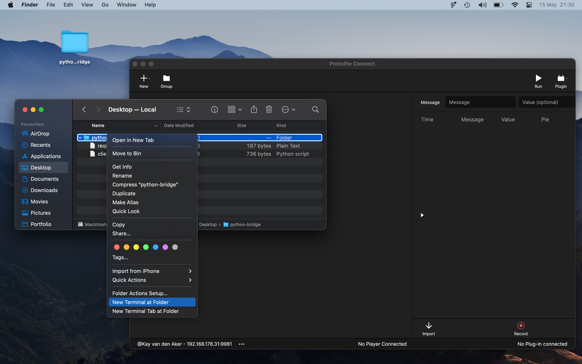Click the ellipsis next to the IP address
The width and height of the screenshot is (582, 364).
coord(242,344)
